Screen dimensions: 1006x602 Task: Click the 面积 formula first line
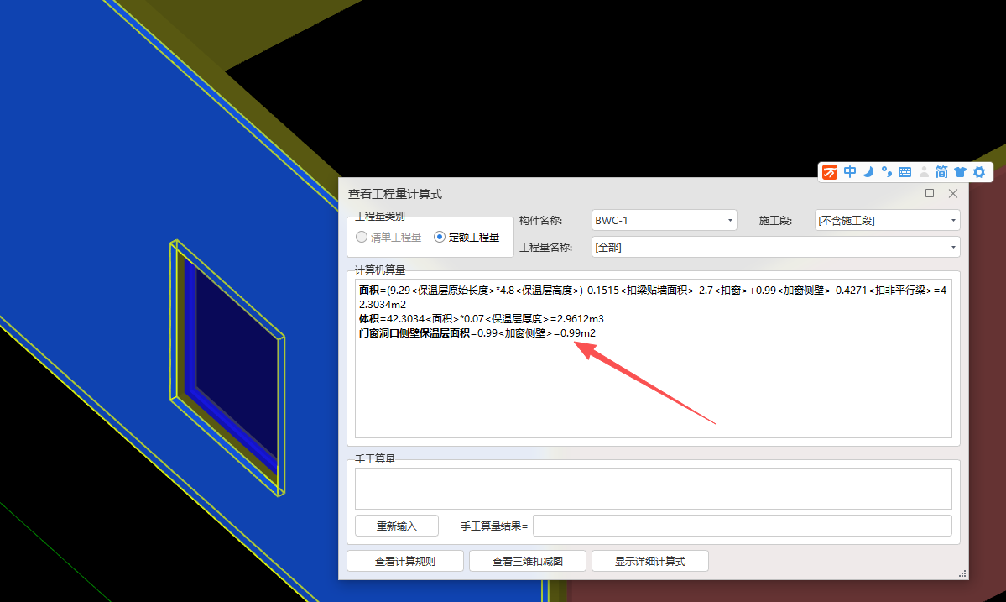(x=653, y=291)
